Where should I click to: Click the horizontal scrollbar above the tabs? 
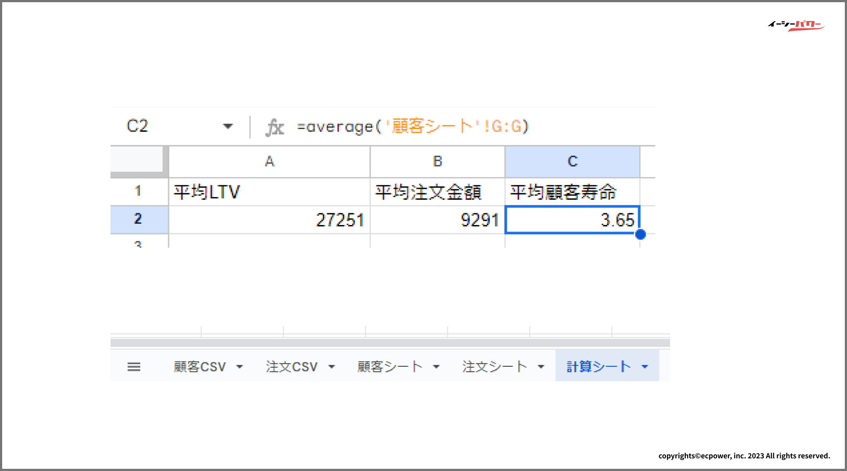point(390,343)
